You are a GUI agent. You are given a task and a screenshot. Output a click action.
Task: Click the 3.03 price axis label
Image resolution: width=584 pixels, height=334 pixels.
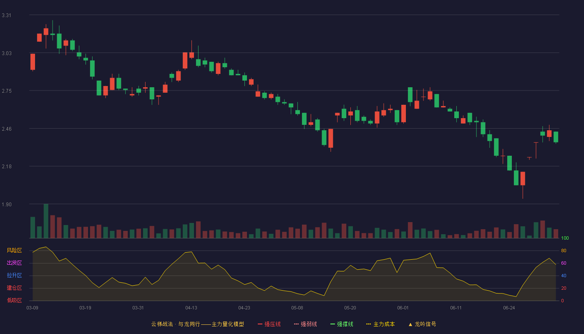6,53
